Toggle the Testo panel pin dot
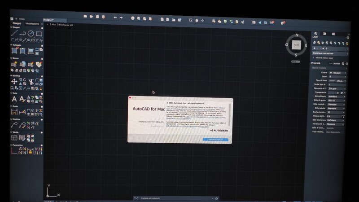 pyautogui.click(x=42, y=94)
